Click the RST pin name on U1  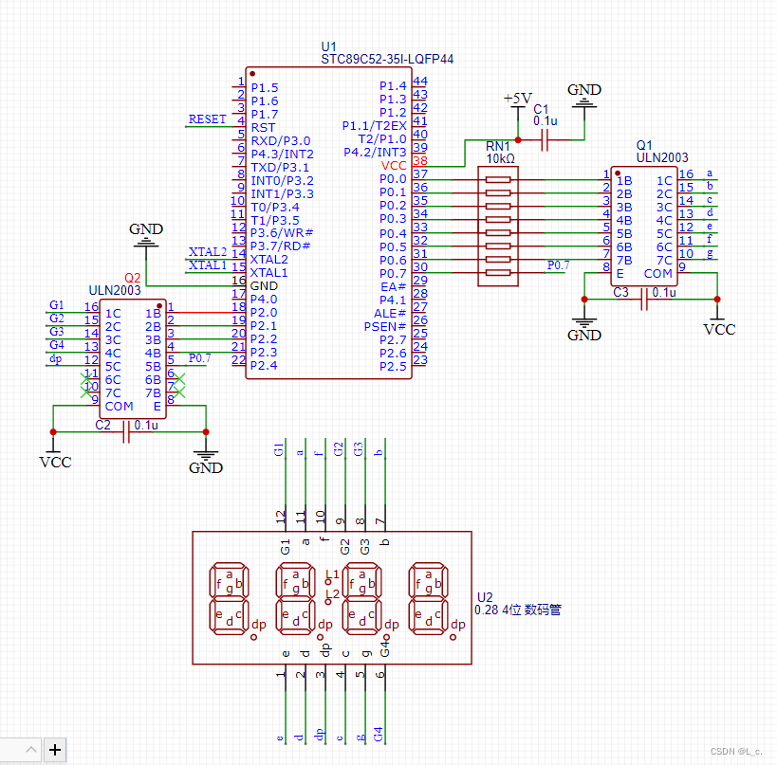pyautogui.click(x=263, y=128)
